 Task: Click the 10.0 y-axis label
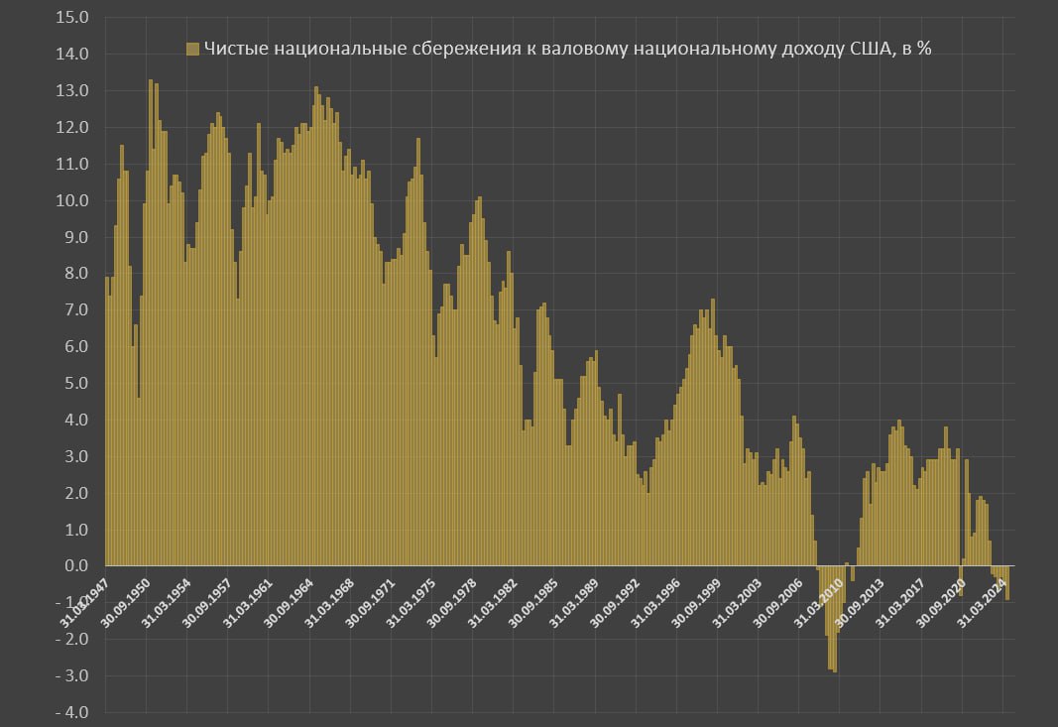tap(75, 200)
